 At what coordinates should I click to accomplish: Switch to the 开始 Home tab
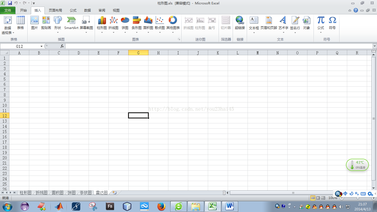[23, 10]
